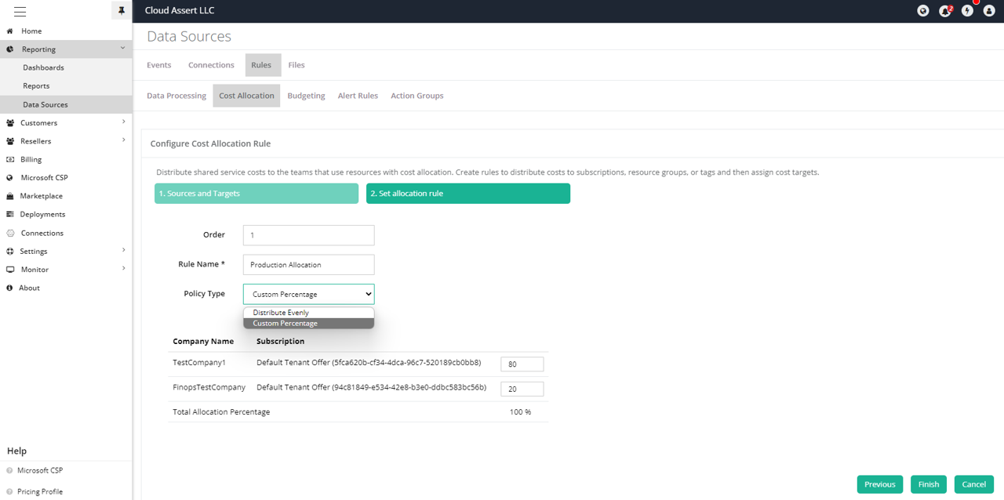
Task: Expand the Resellers submenu arrow
Action: [123, 140]
